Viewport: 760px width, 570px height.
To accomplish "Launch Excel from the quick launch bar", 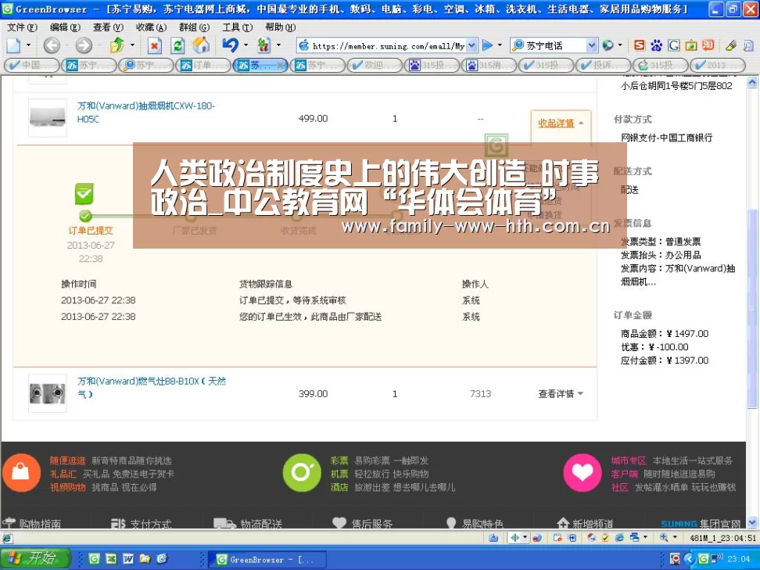I will click(x=111, y=559).
